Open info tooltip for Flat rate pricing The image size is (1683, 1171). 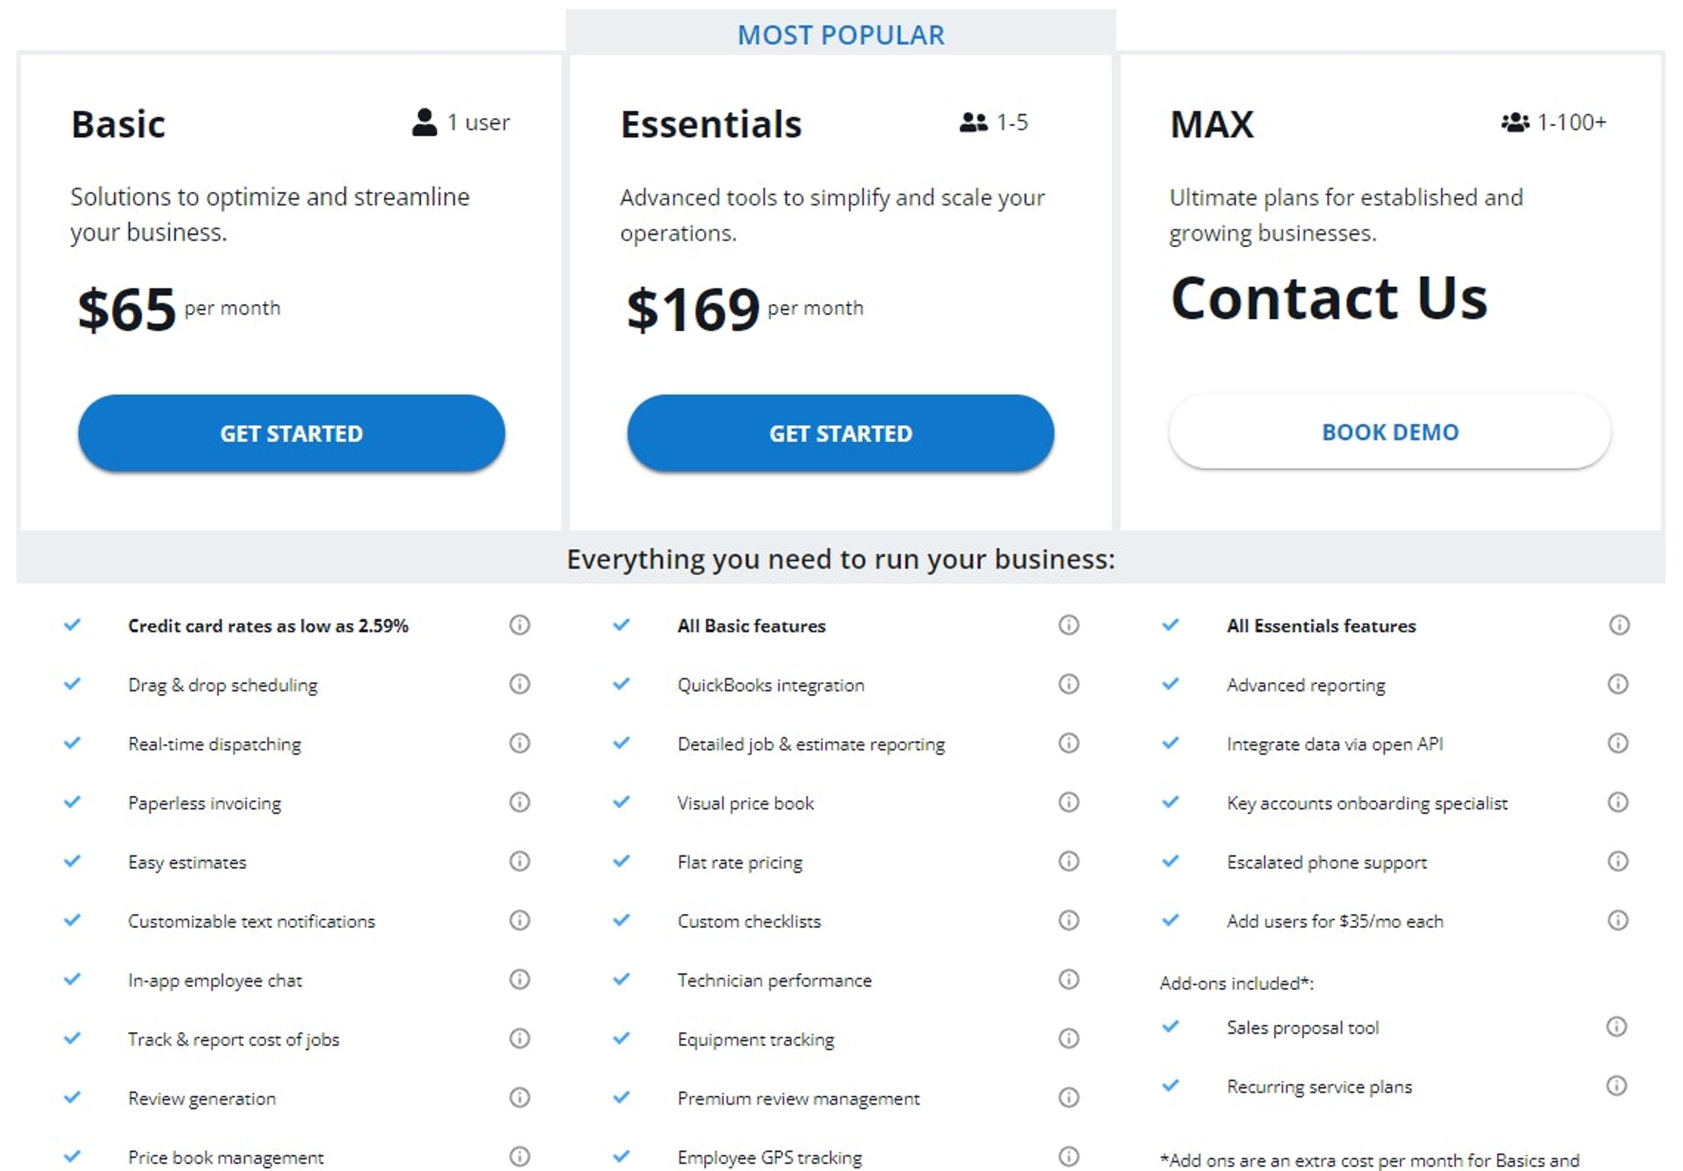click(1069, 862)
